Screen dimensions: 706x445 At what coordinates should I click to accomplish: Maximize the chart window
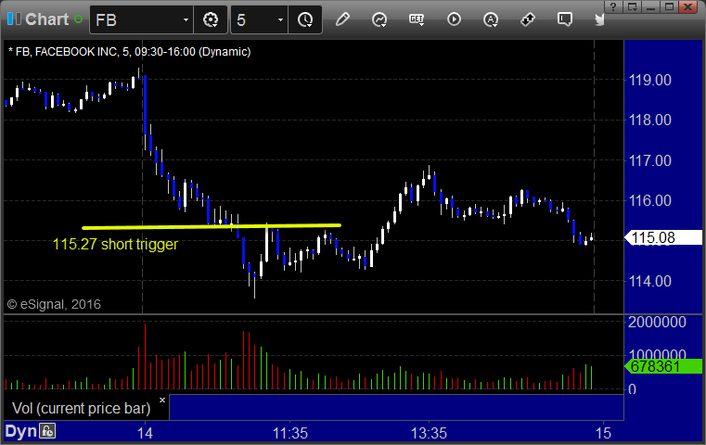pos(669,6)
